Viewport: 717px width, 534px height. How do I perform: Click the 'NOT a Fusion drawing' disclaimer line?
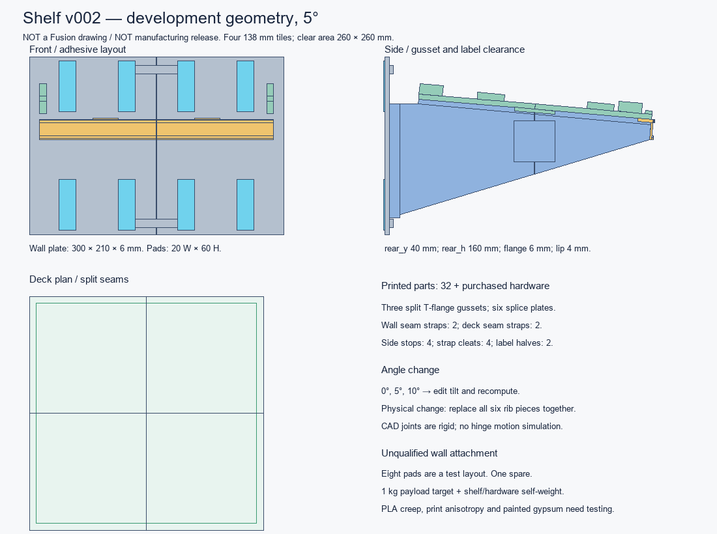pos(208,38)
